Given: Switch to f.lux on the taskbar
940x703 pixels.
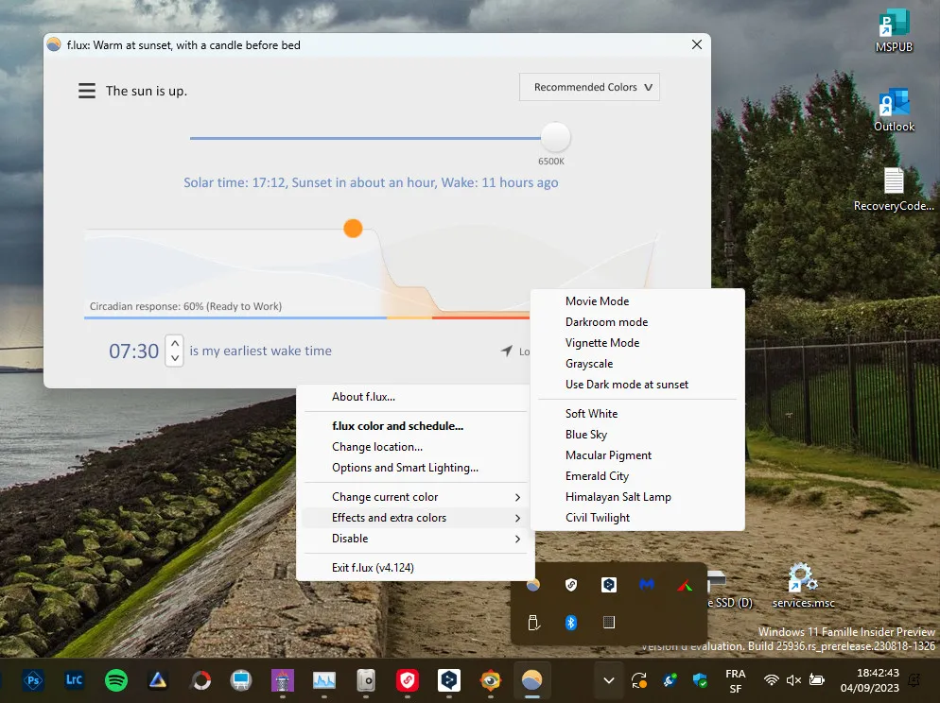Looking at the screenshot, I should 531,680.
